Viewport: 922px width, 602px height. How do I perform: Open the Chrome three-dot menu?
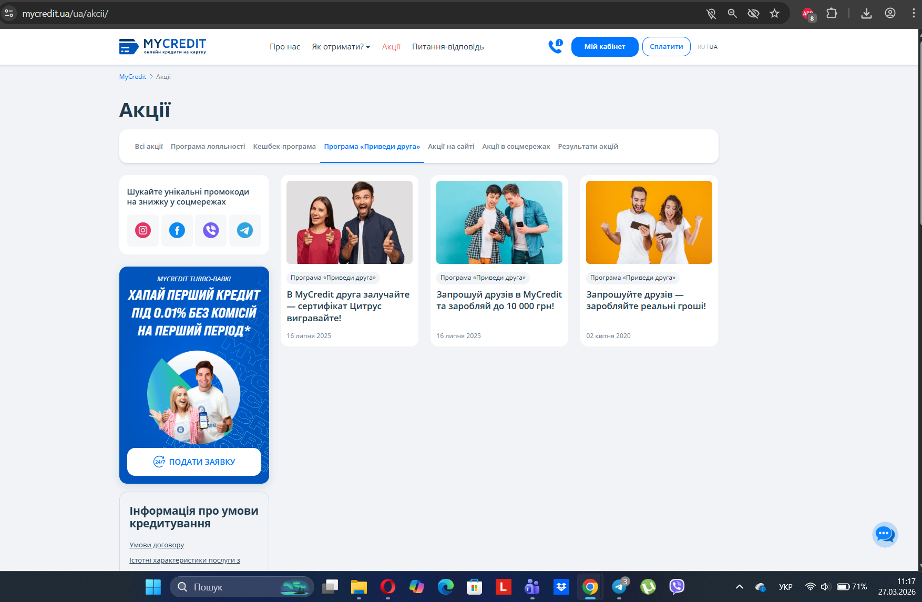(914, 14)
